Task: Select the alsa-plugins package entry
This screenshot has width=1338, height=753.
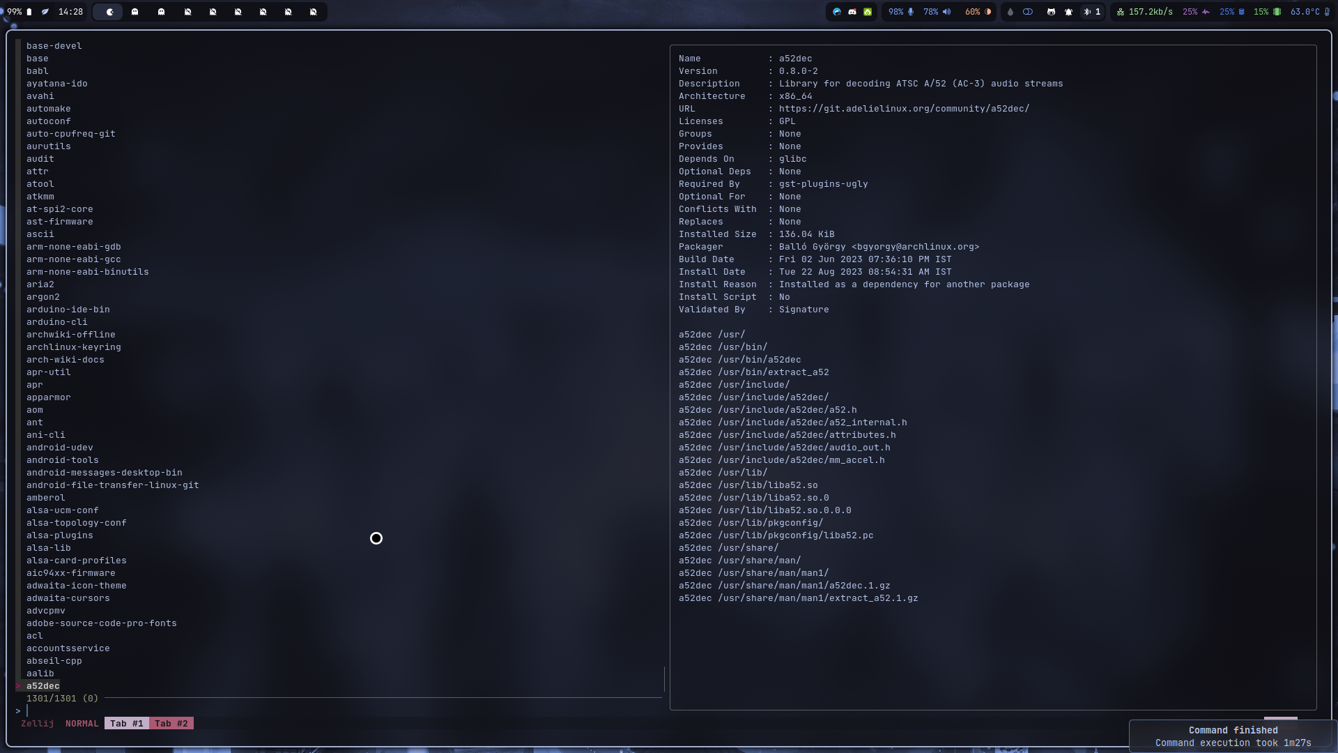Action: point(59,535)
